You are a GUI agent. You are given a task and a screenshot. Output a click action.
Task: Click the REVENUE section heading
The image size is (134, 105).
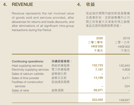tap(22, 4)
